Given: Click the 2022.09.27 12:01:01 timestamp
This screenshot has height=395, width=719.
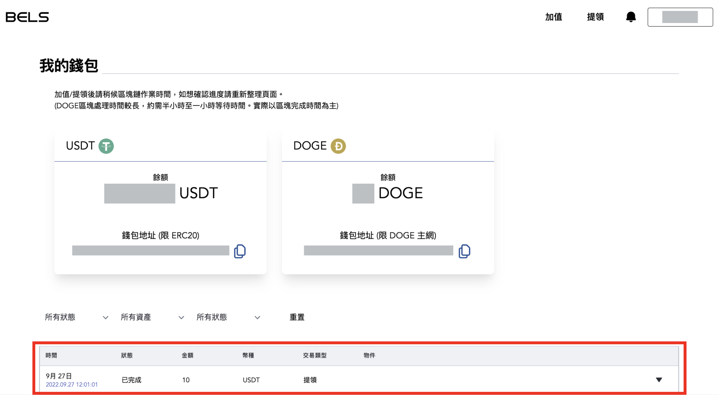Looking at the screenshot, I should tap(72, 385).
